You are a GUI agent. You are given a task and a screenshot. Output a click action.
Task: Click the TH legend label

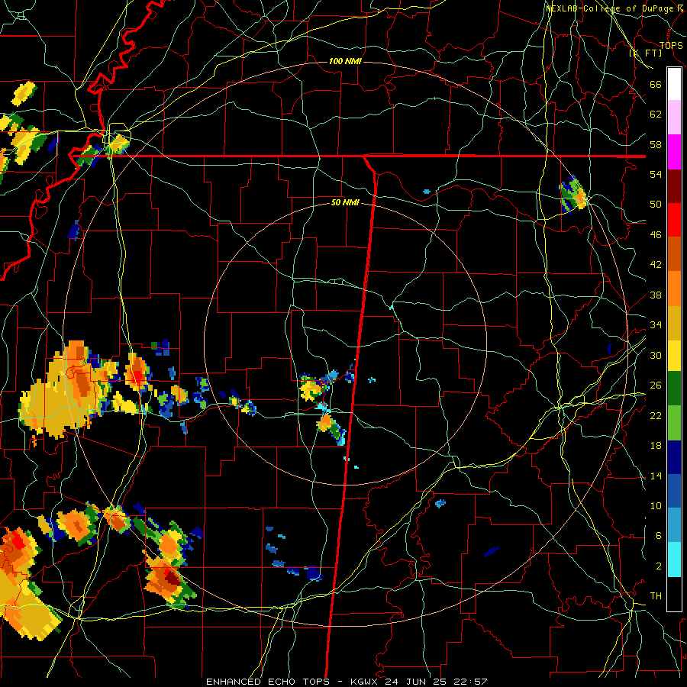pyautogui.click(x=656, y=596)
